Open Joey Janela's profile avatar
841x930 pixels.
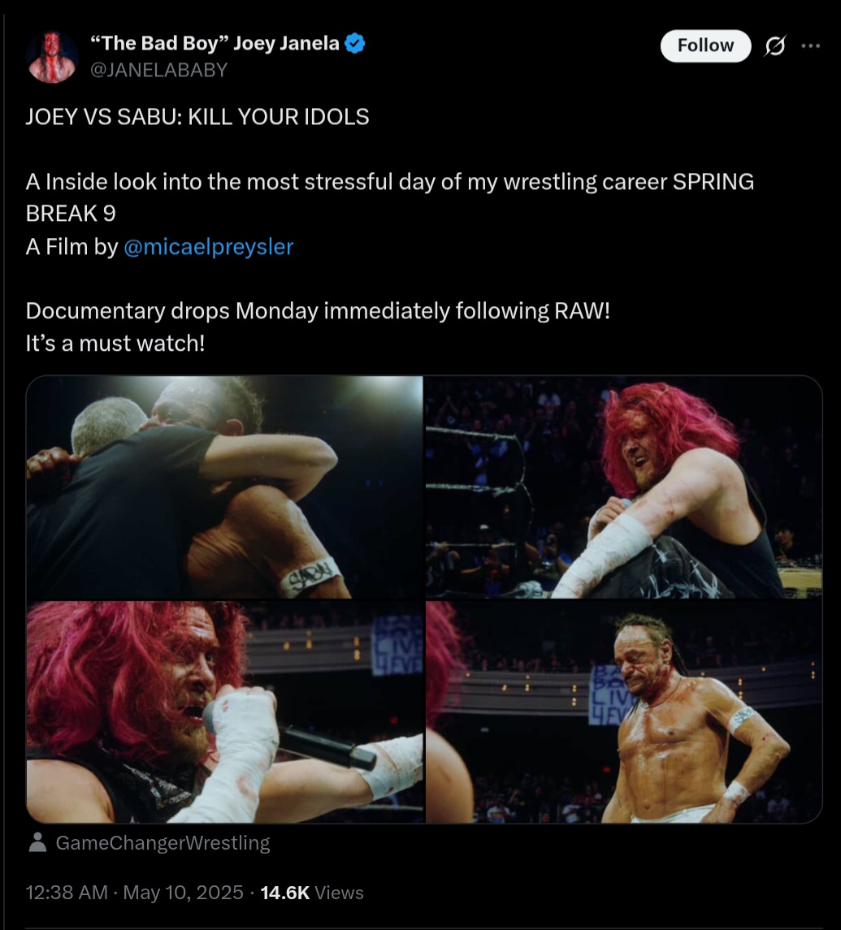point(52,57)
